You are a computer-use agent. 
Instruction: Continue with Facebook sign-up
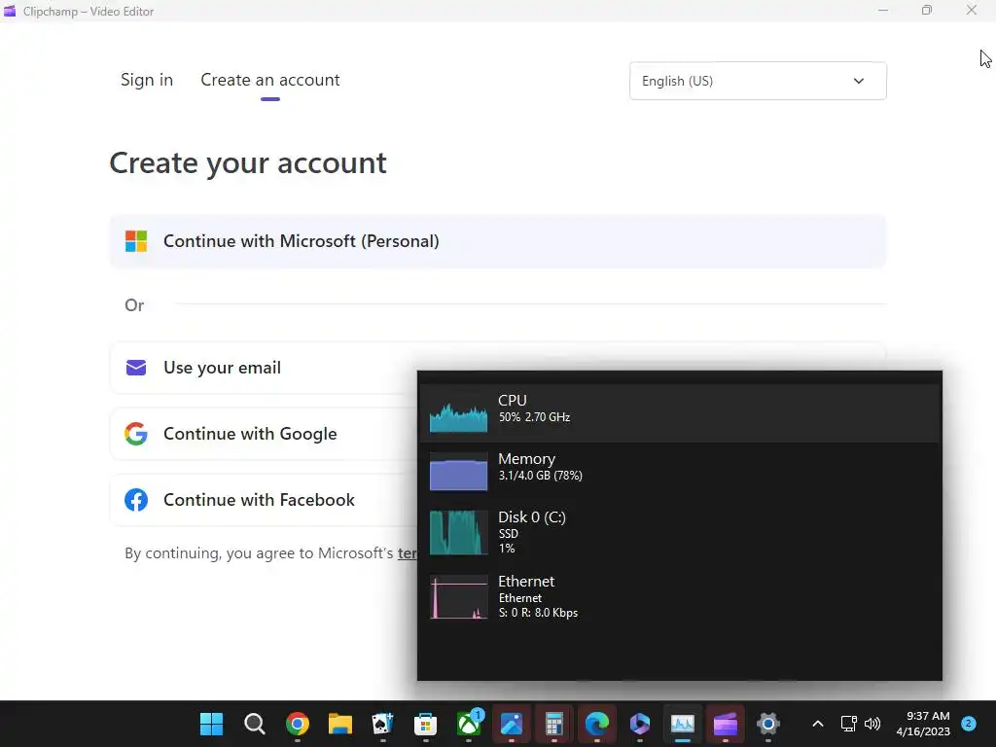click(x=264, y=500)
